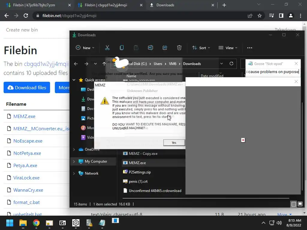Switch to large thumbnails view icon
The height and width of the screenshot is (230, 307).
tap(300, 204)
